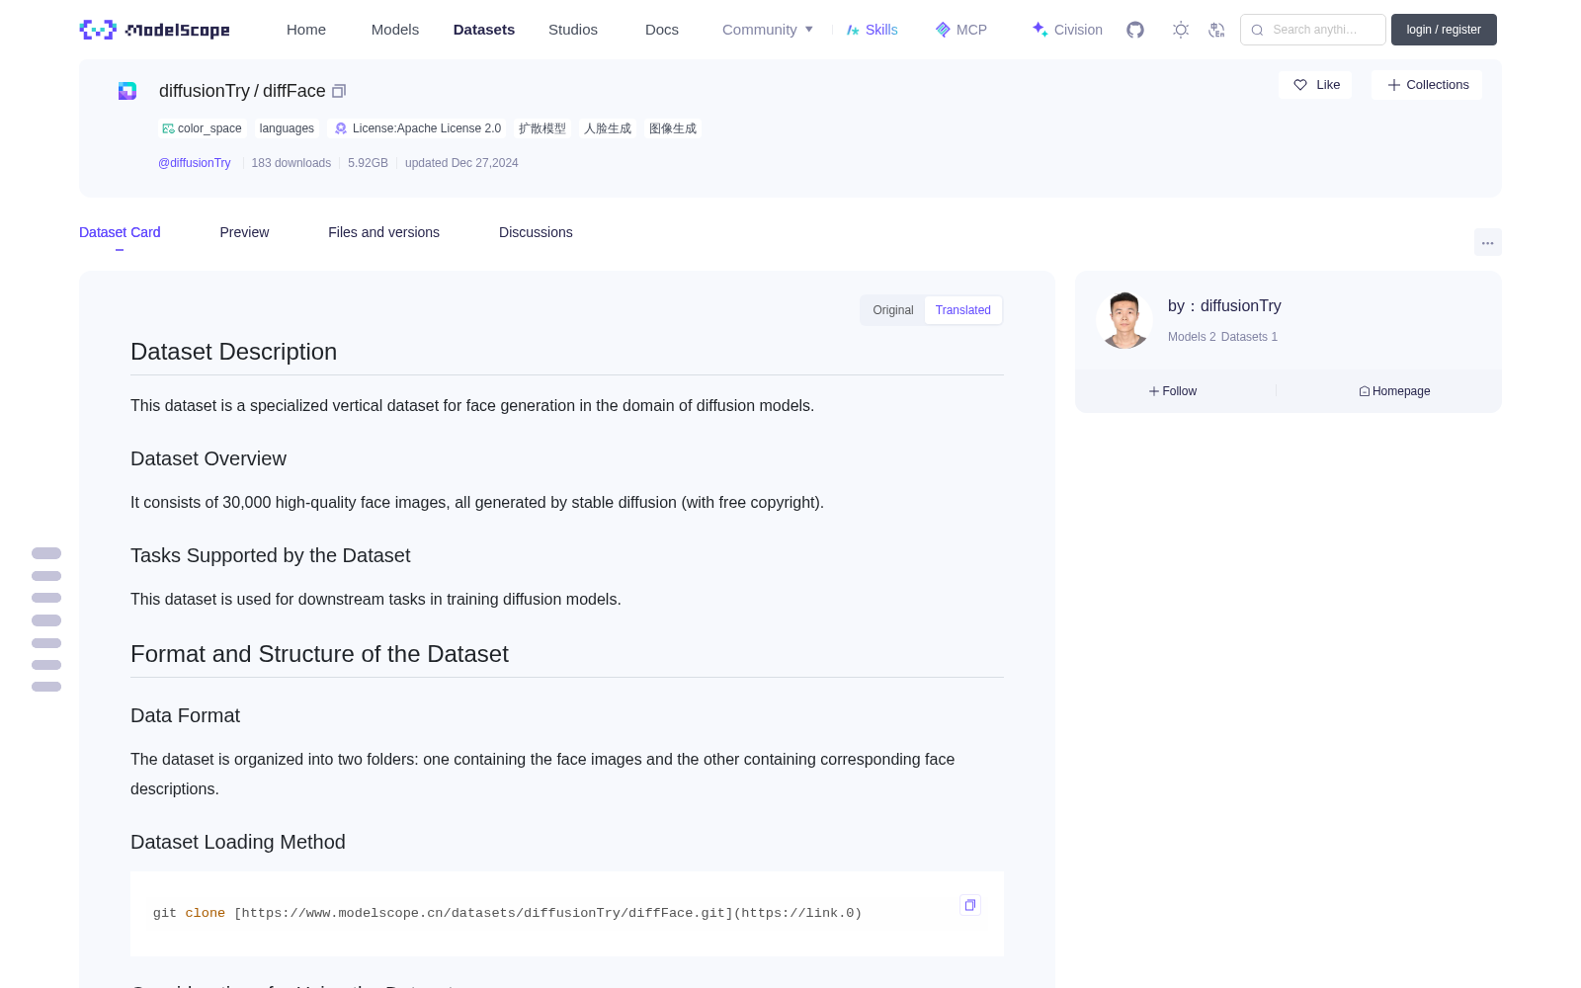The height and width of the screenshot is (988, 1581).
Task: Open the Studios nav item
Action: (x=573, y=30)
